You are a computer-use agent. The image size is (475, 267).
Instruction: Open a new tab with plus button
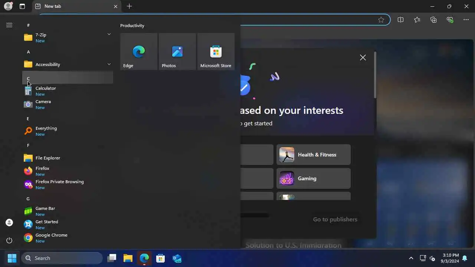point(129,6)
